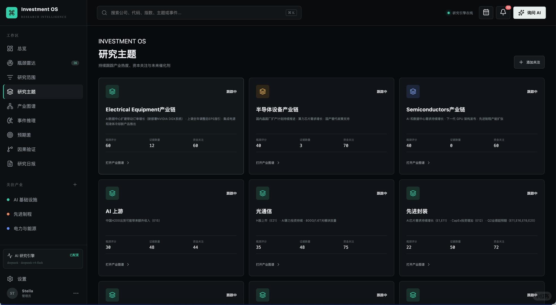Click the 产业图谱 network icon
The height and width of the screenshot is (305, 556).
[x=10, y=106]
